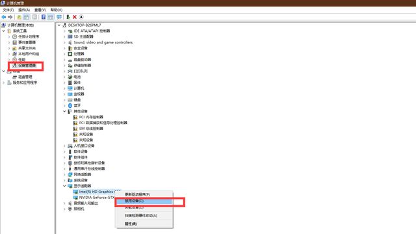Click the camera icon beside 照相机
Viewport: 416px width, 234px height.
[70, 209]
